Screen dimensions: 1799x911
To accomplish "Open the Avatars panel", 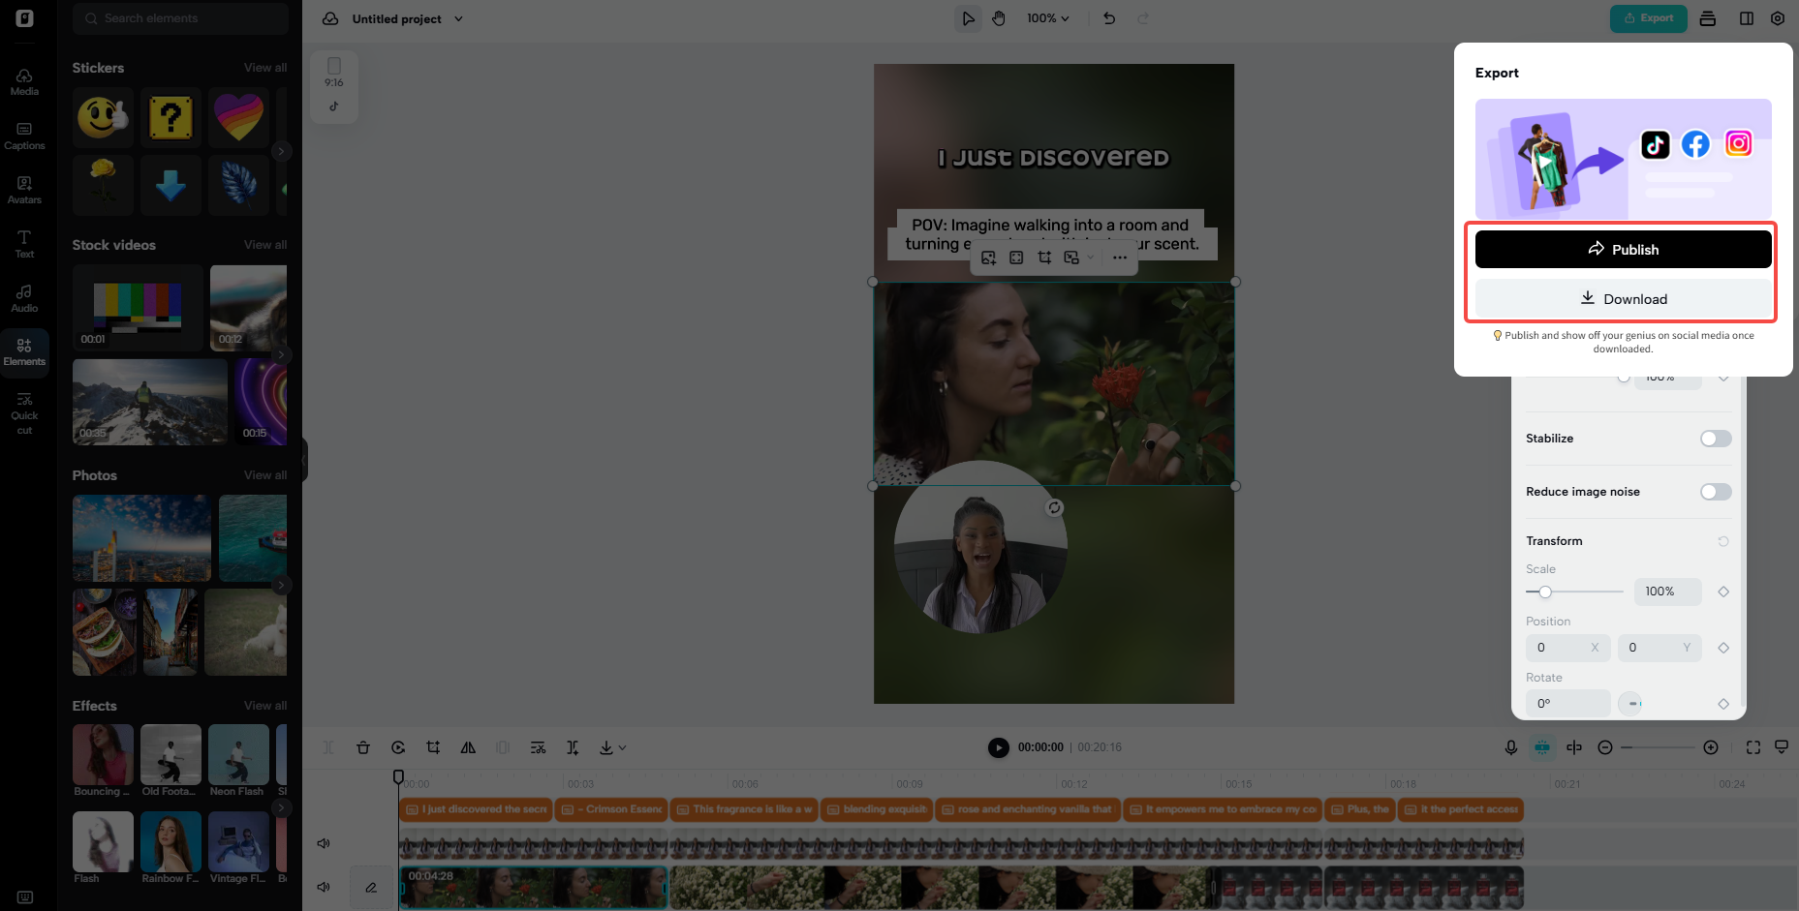I will (x=24, y=190).
